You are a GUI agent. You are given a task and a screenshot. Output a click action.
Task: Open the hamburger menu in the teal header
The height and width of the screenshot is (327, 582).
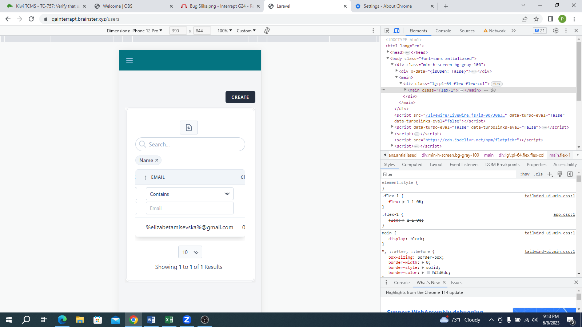pos(129,60)
